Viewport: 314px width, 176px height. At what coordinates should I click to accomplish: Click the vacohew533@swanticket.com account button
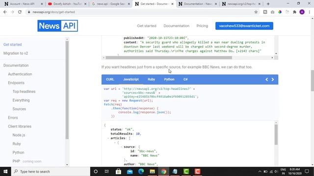[244, 26]
